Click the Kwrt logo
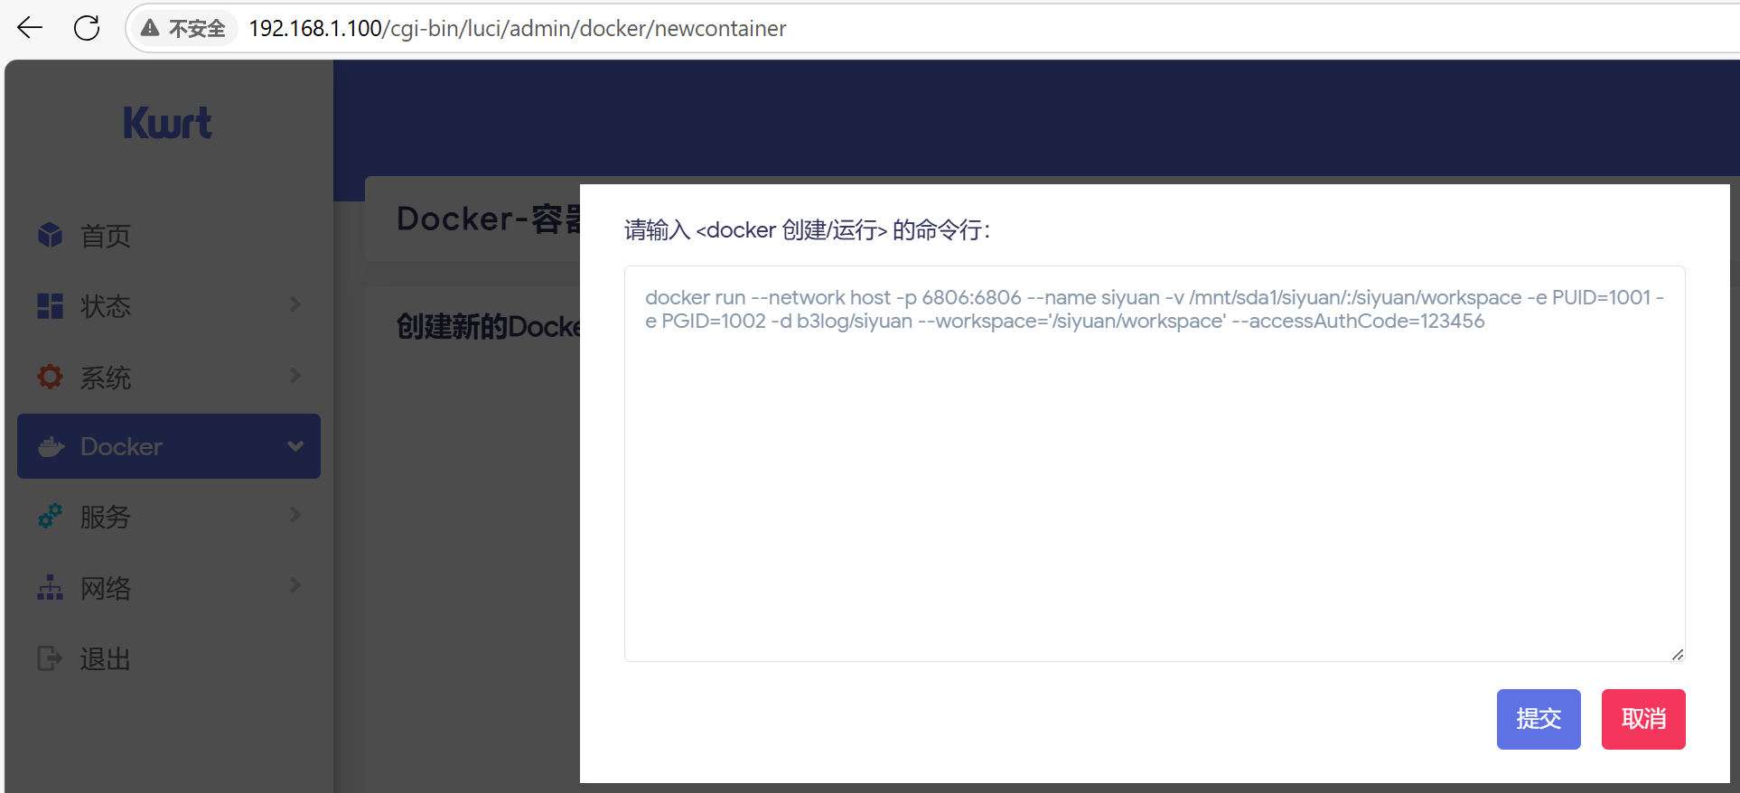1740x793 pixels. pyautogui.click(x=167, y=123)
